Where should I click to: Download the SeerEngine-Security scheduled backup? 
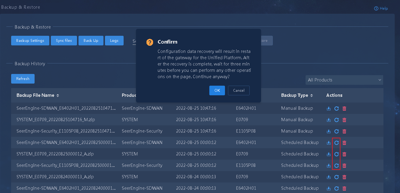pos(329,166)
